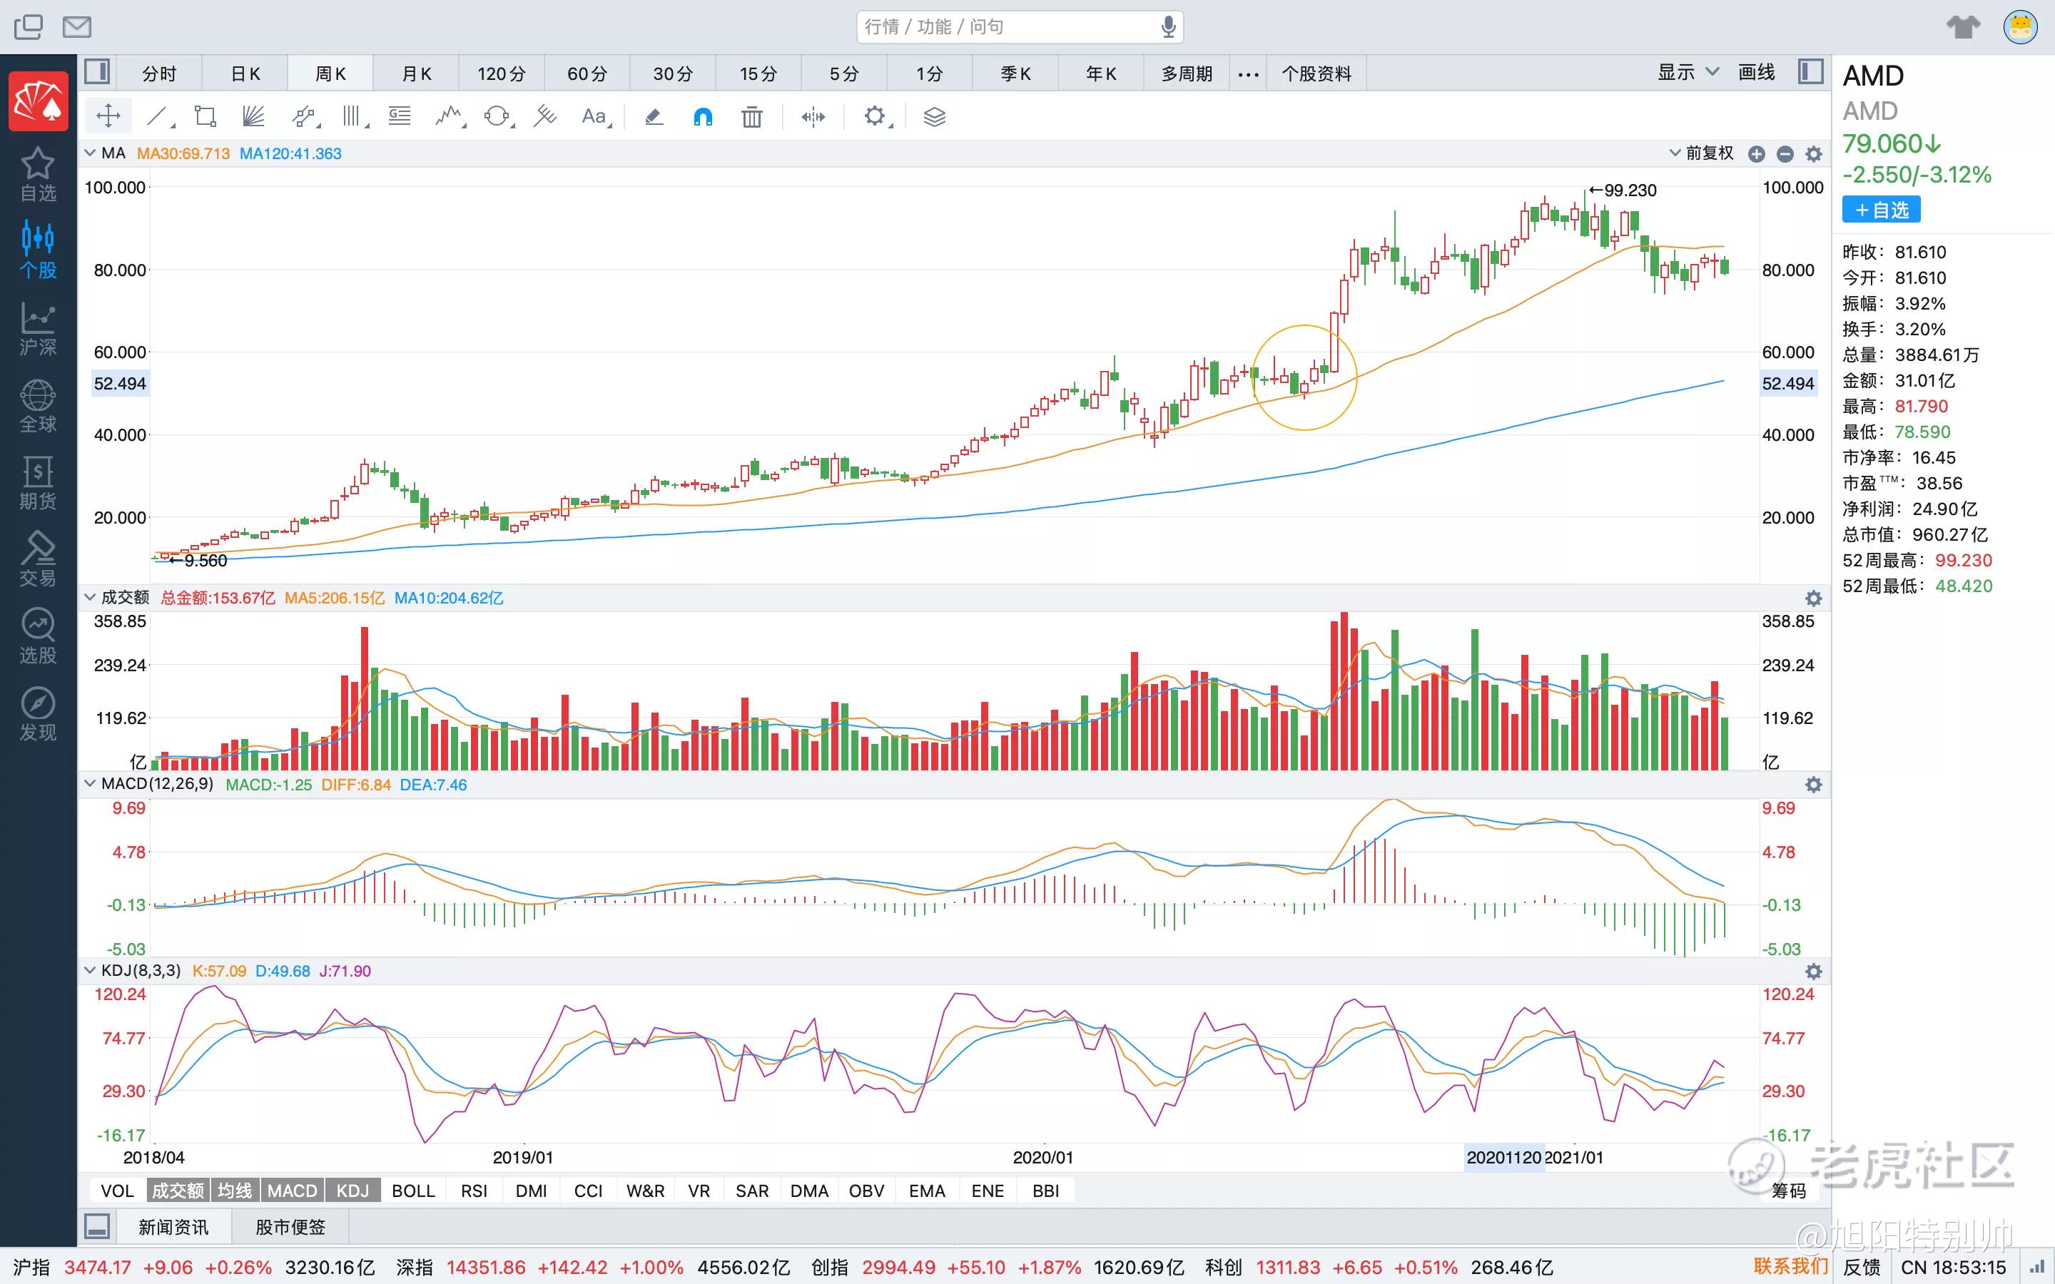Collapse the MACD panel

point(90,784)
